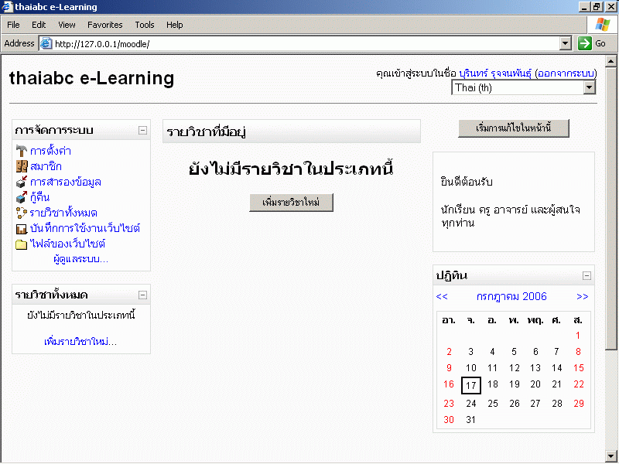This screenshot has width=619, height=464.
Task: Collapse the ปฏิทิน calendar block
Action: pyautogui.click(x=587, y=275)
